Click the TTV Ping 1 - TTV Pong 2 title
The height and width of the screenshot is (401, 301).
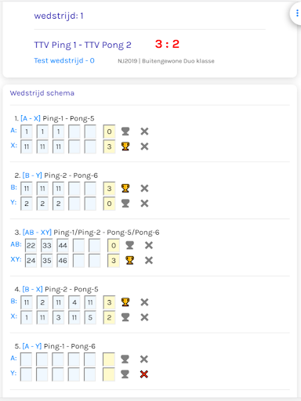(x=82, y=45)
